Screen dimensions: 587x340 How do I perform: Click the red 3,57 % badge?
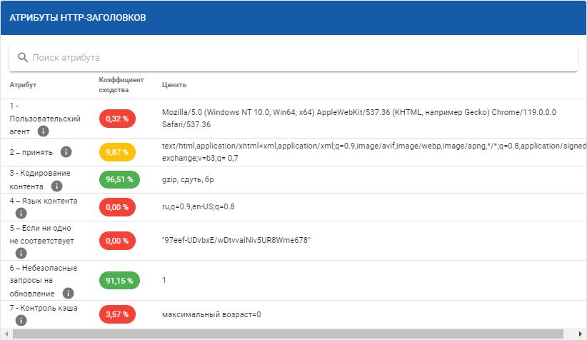click(117, 314)
